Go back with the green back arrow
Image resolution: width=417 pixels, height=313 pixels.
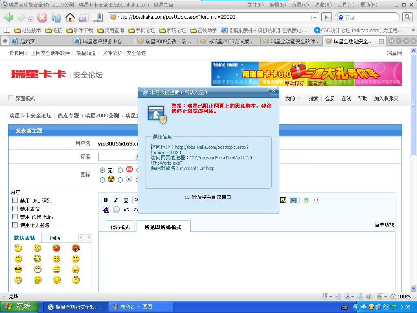tap(9, 18)
